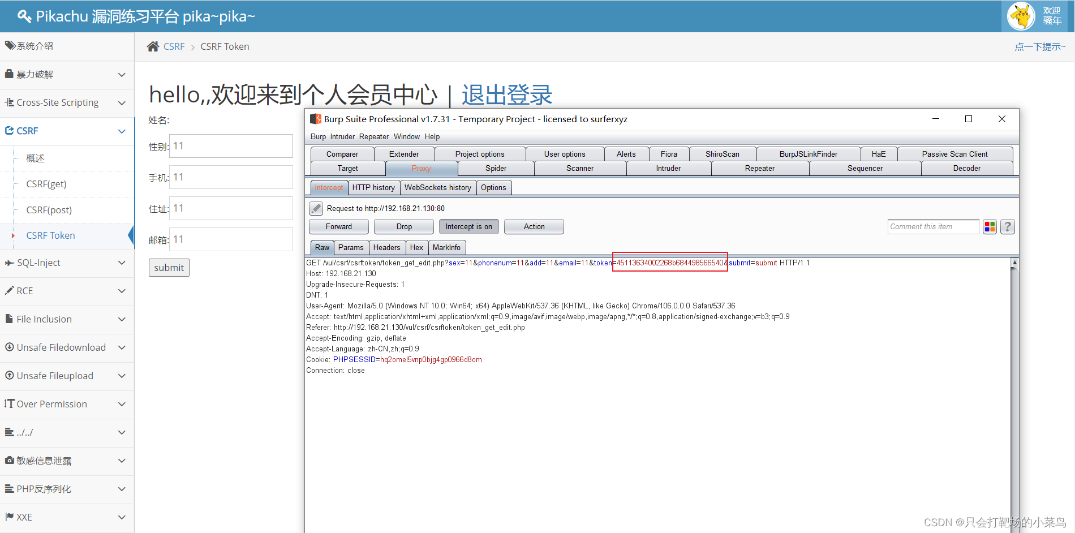This screenshot has height=533, width=1075.
Task: Open the ShiroScan tab
Action: [723, 154]
